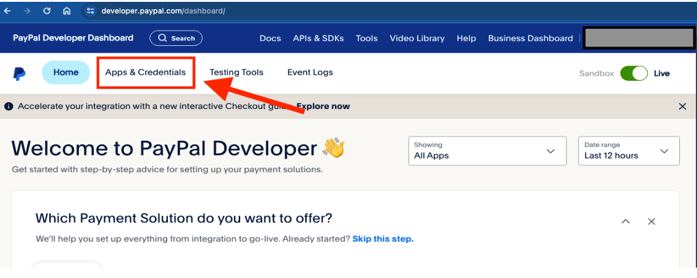697x278 pixels.
Task: Click the PayPal logo icon
Action: pyautogui.click(x=19, y=73)
